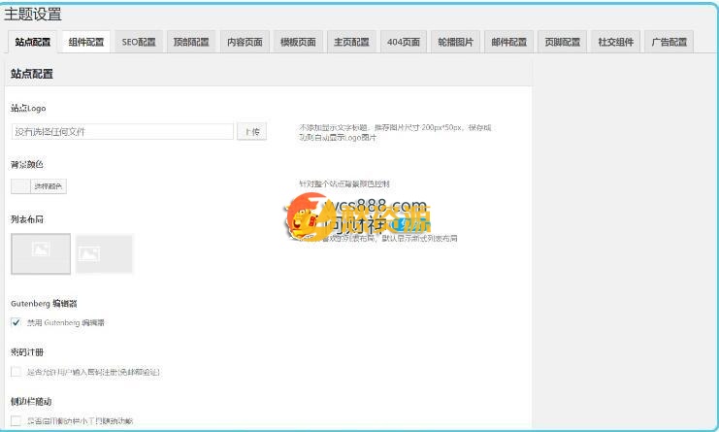Open the 404页面 tab
The height and width of the screenshot is (432, 719).
pyautogui.click(x=404, y=42)
